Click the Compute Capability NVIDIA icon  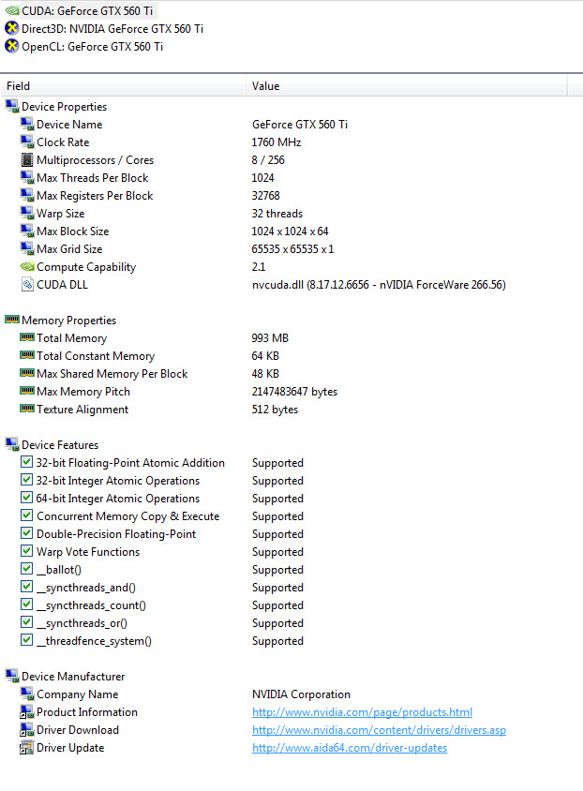point(27,266)
